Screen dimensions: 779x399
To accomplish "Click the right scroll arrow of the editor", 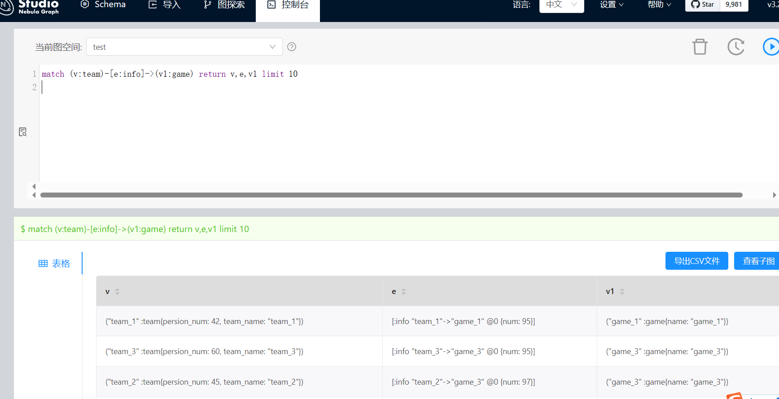I will click(774, 195).
